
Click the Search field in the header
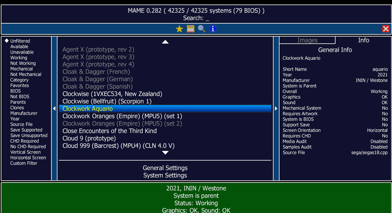point(196,18)
